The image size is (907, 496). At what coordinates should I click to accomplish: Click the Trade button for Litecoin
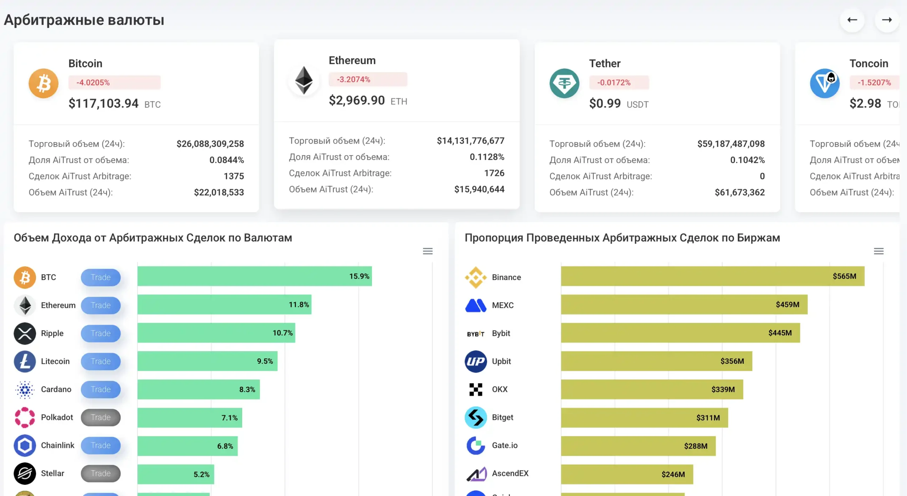pyautogui.click(x=101, y=361)
